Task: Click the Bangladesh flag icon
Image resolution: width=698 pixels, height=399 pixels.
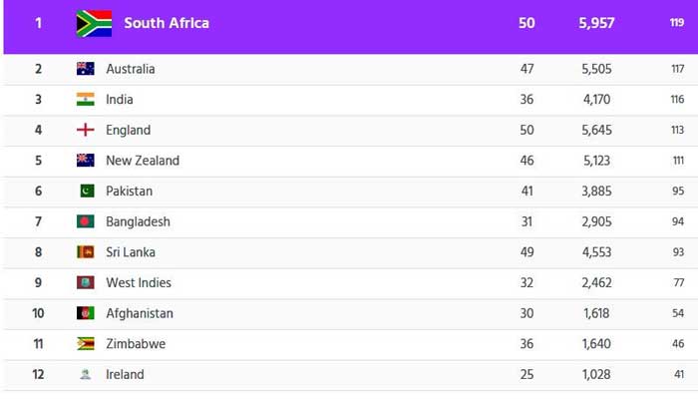Action: 86,221
